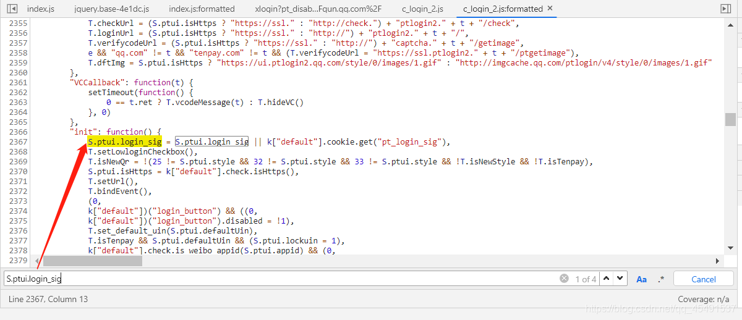The height and width of the screenshot is (320, 742).
Task: Click "init": function() line
Action: pyautogui.click(x=115, y=132)
